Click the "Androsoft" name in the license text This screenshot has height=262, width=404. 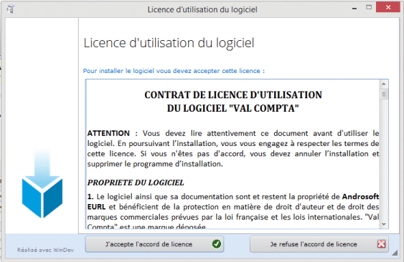[x=360, y=196]
